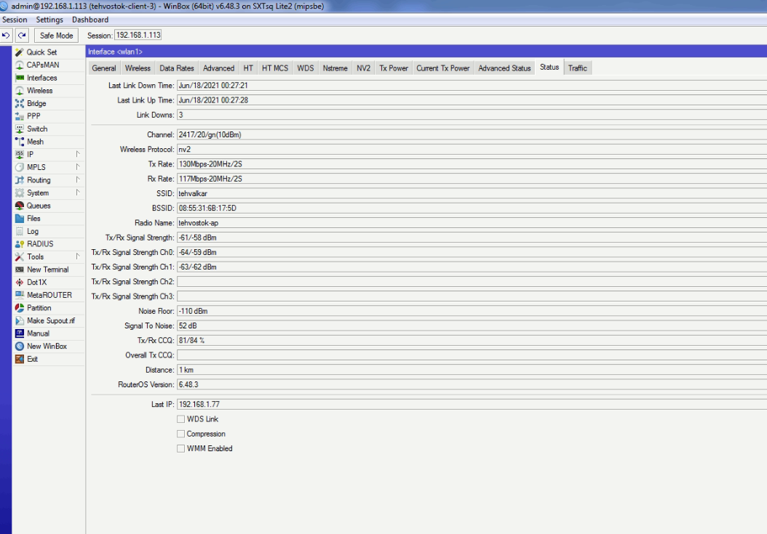This screenshot has height=534, width=767.
Task: Check the WMM Enabled checkbox
Action: (x=180, y=448)
